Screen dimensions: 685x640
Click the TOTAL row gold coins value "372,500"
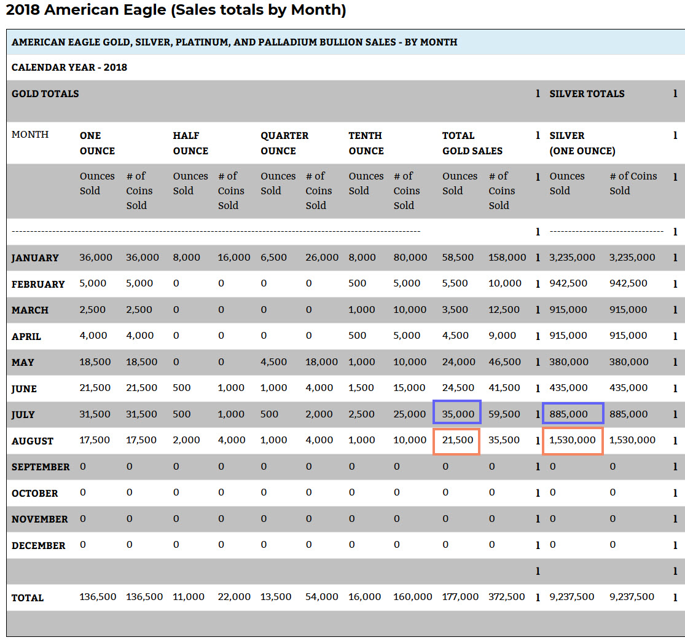coord(507,597)
